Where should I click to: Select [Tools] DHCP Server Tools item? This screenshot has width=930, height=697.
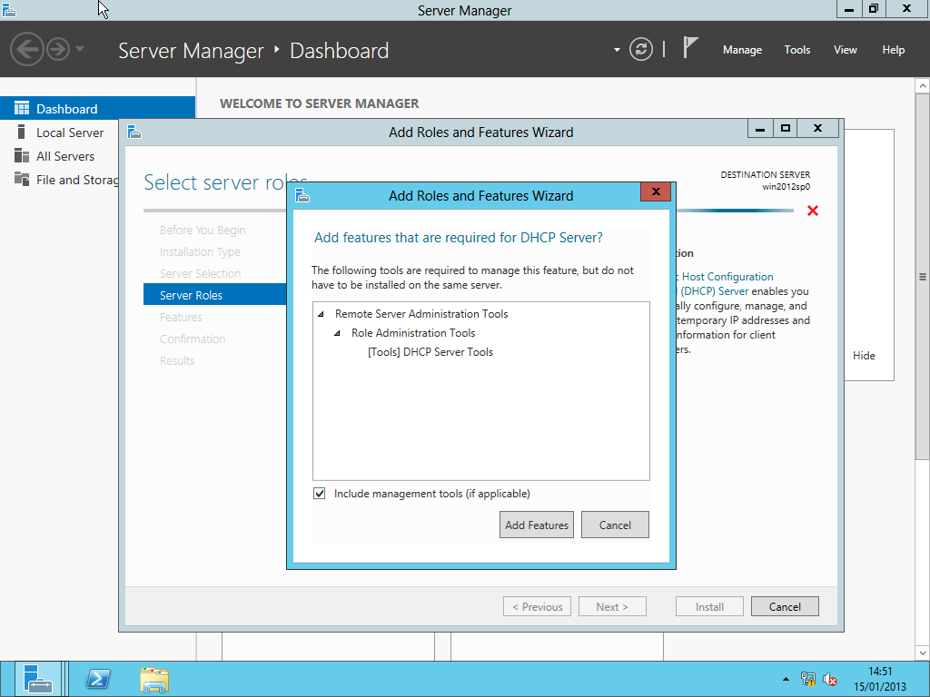pos(430,352)
